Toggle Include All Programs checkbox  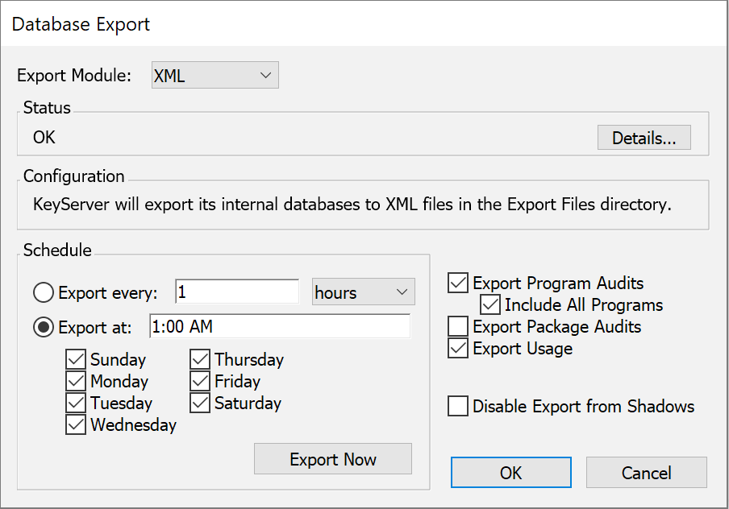[x=490, y=304]
